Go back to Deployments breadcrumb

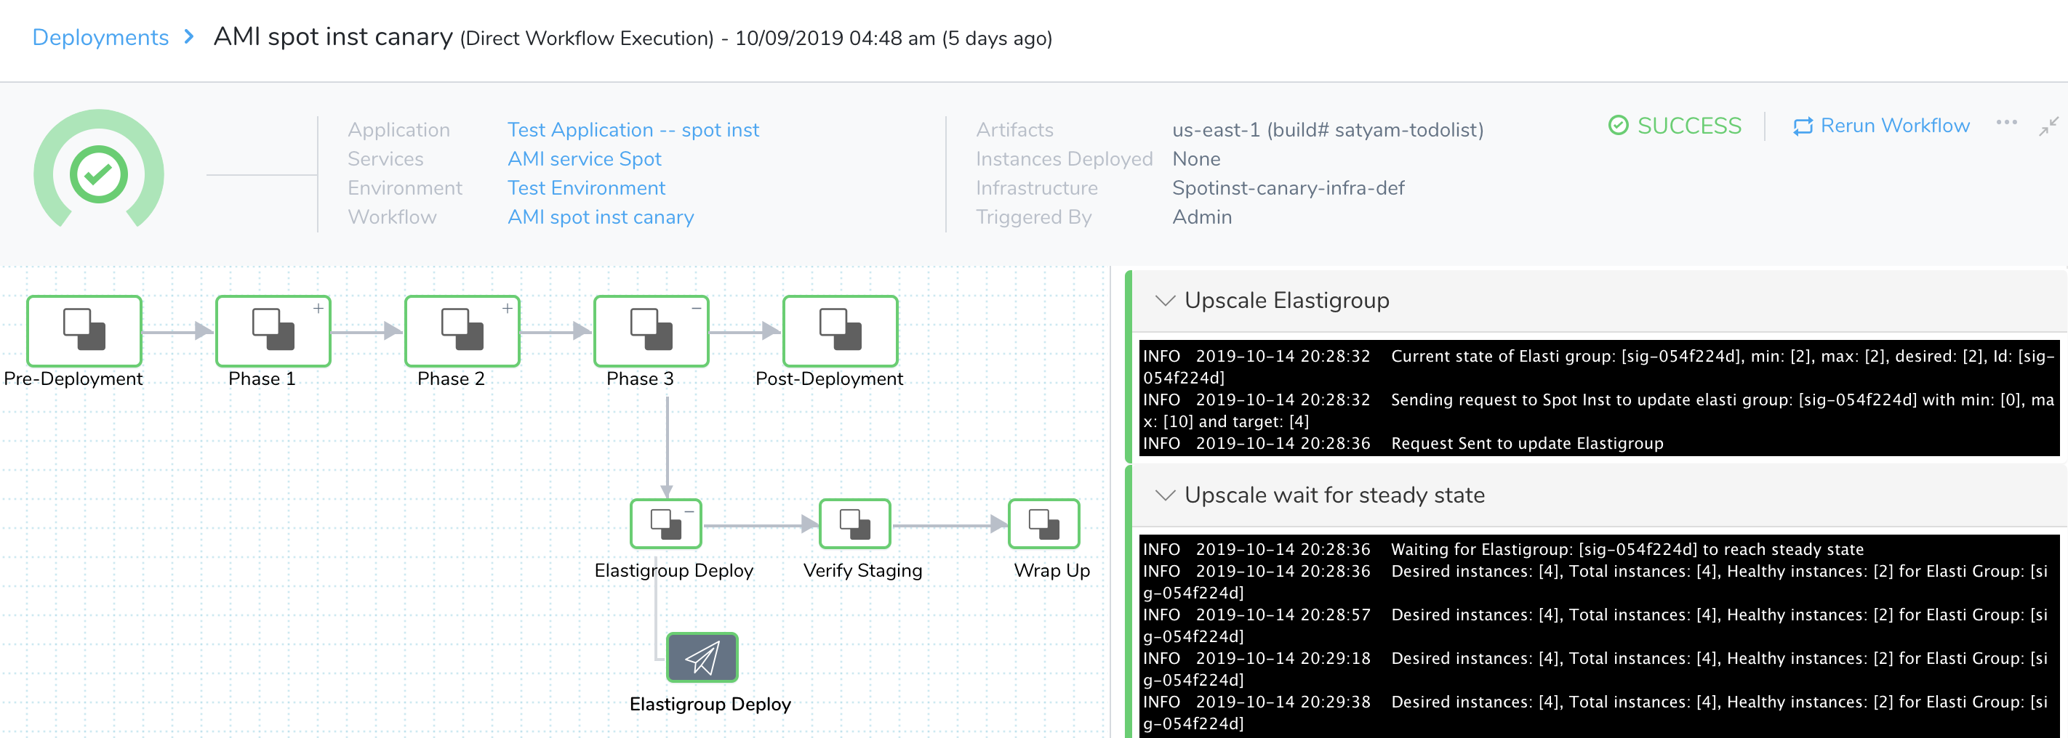tap(100, 37)
